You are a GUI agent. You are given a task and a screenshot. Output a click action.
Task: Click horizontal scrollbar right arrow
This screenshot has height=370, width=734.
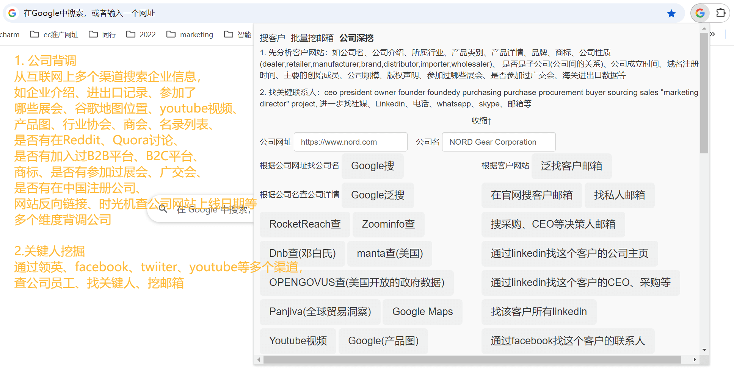(695, 359)
